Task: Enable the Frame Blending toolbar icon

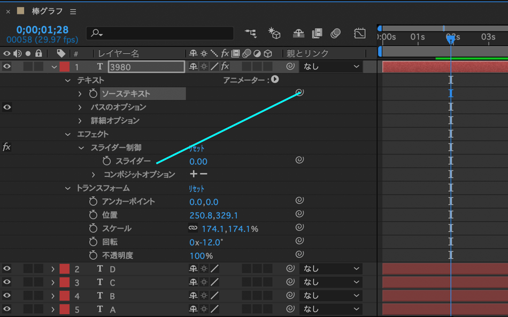Action: click(317, 33)
